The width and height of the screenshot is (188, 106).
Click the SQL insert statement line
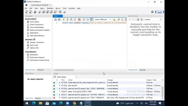point(95,23)
